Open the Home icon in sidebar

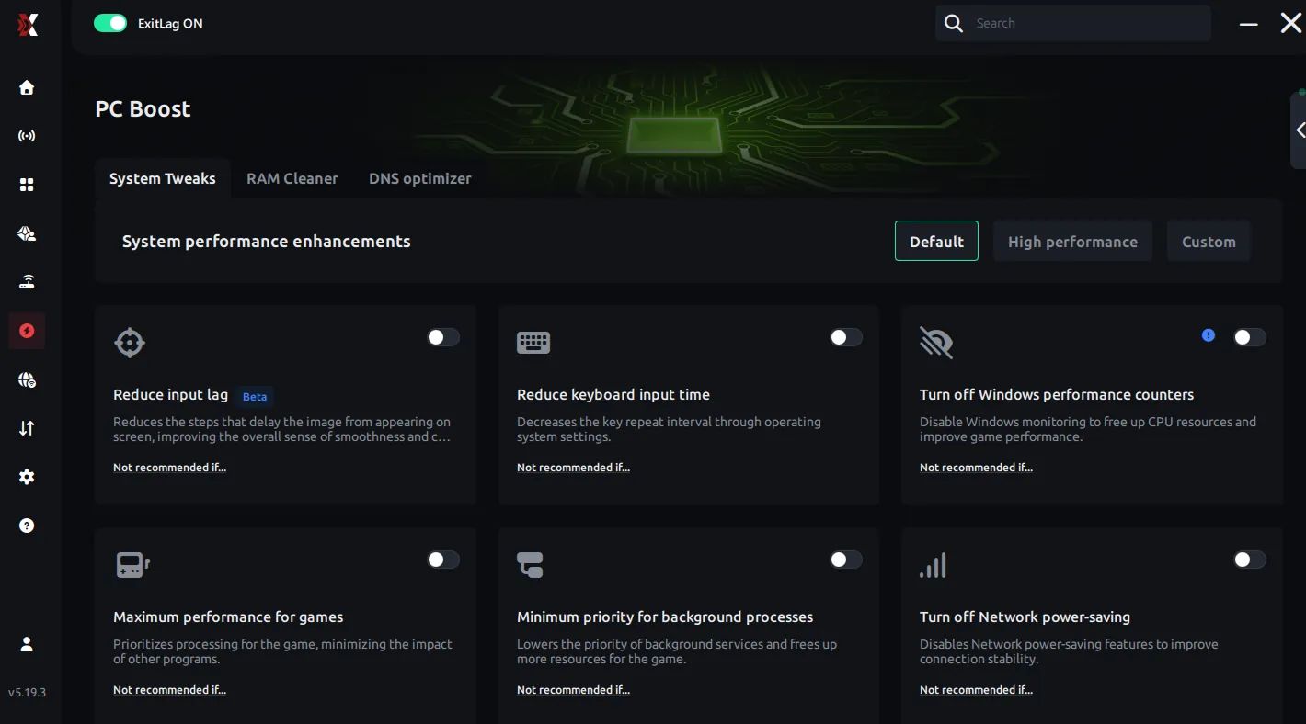(x=27, y=87)
